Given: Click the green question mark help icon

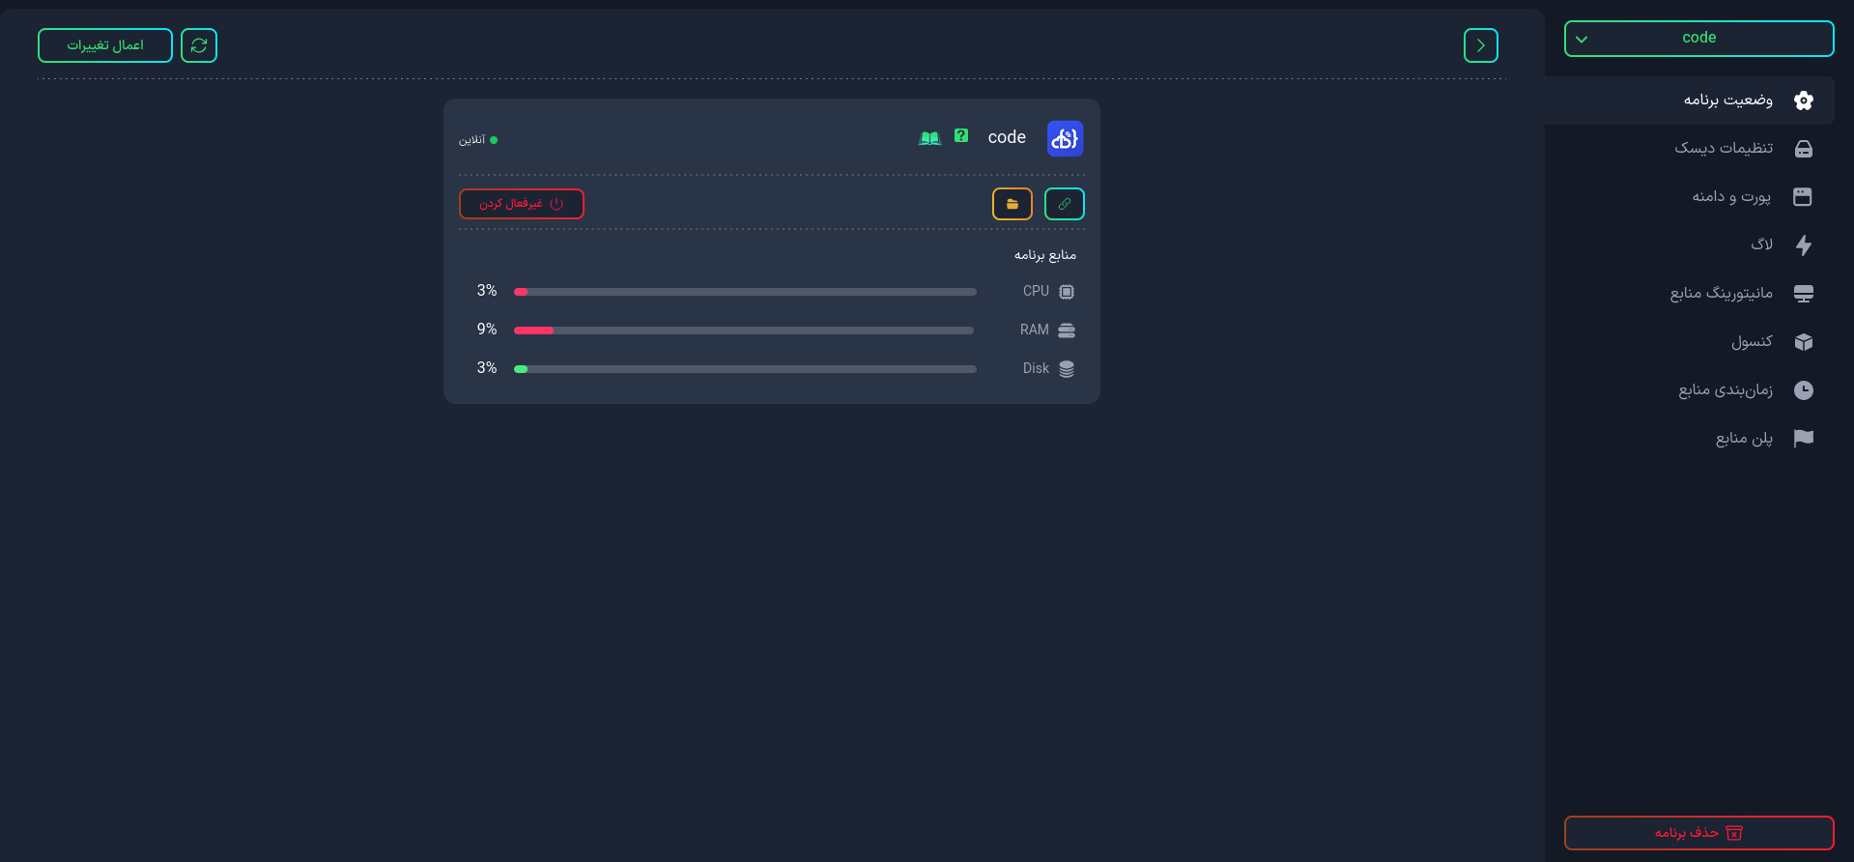Looking at the screenshot, I should tap(961, 136).
